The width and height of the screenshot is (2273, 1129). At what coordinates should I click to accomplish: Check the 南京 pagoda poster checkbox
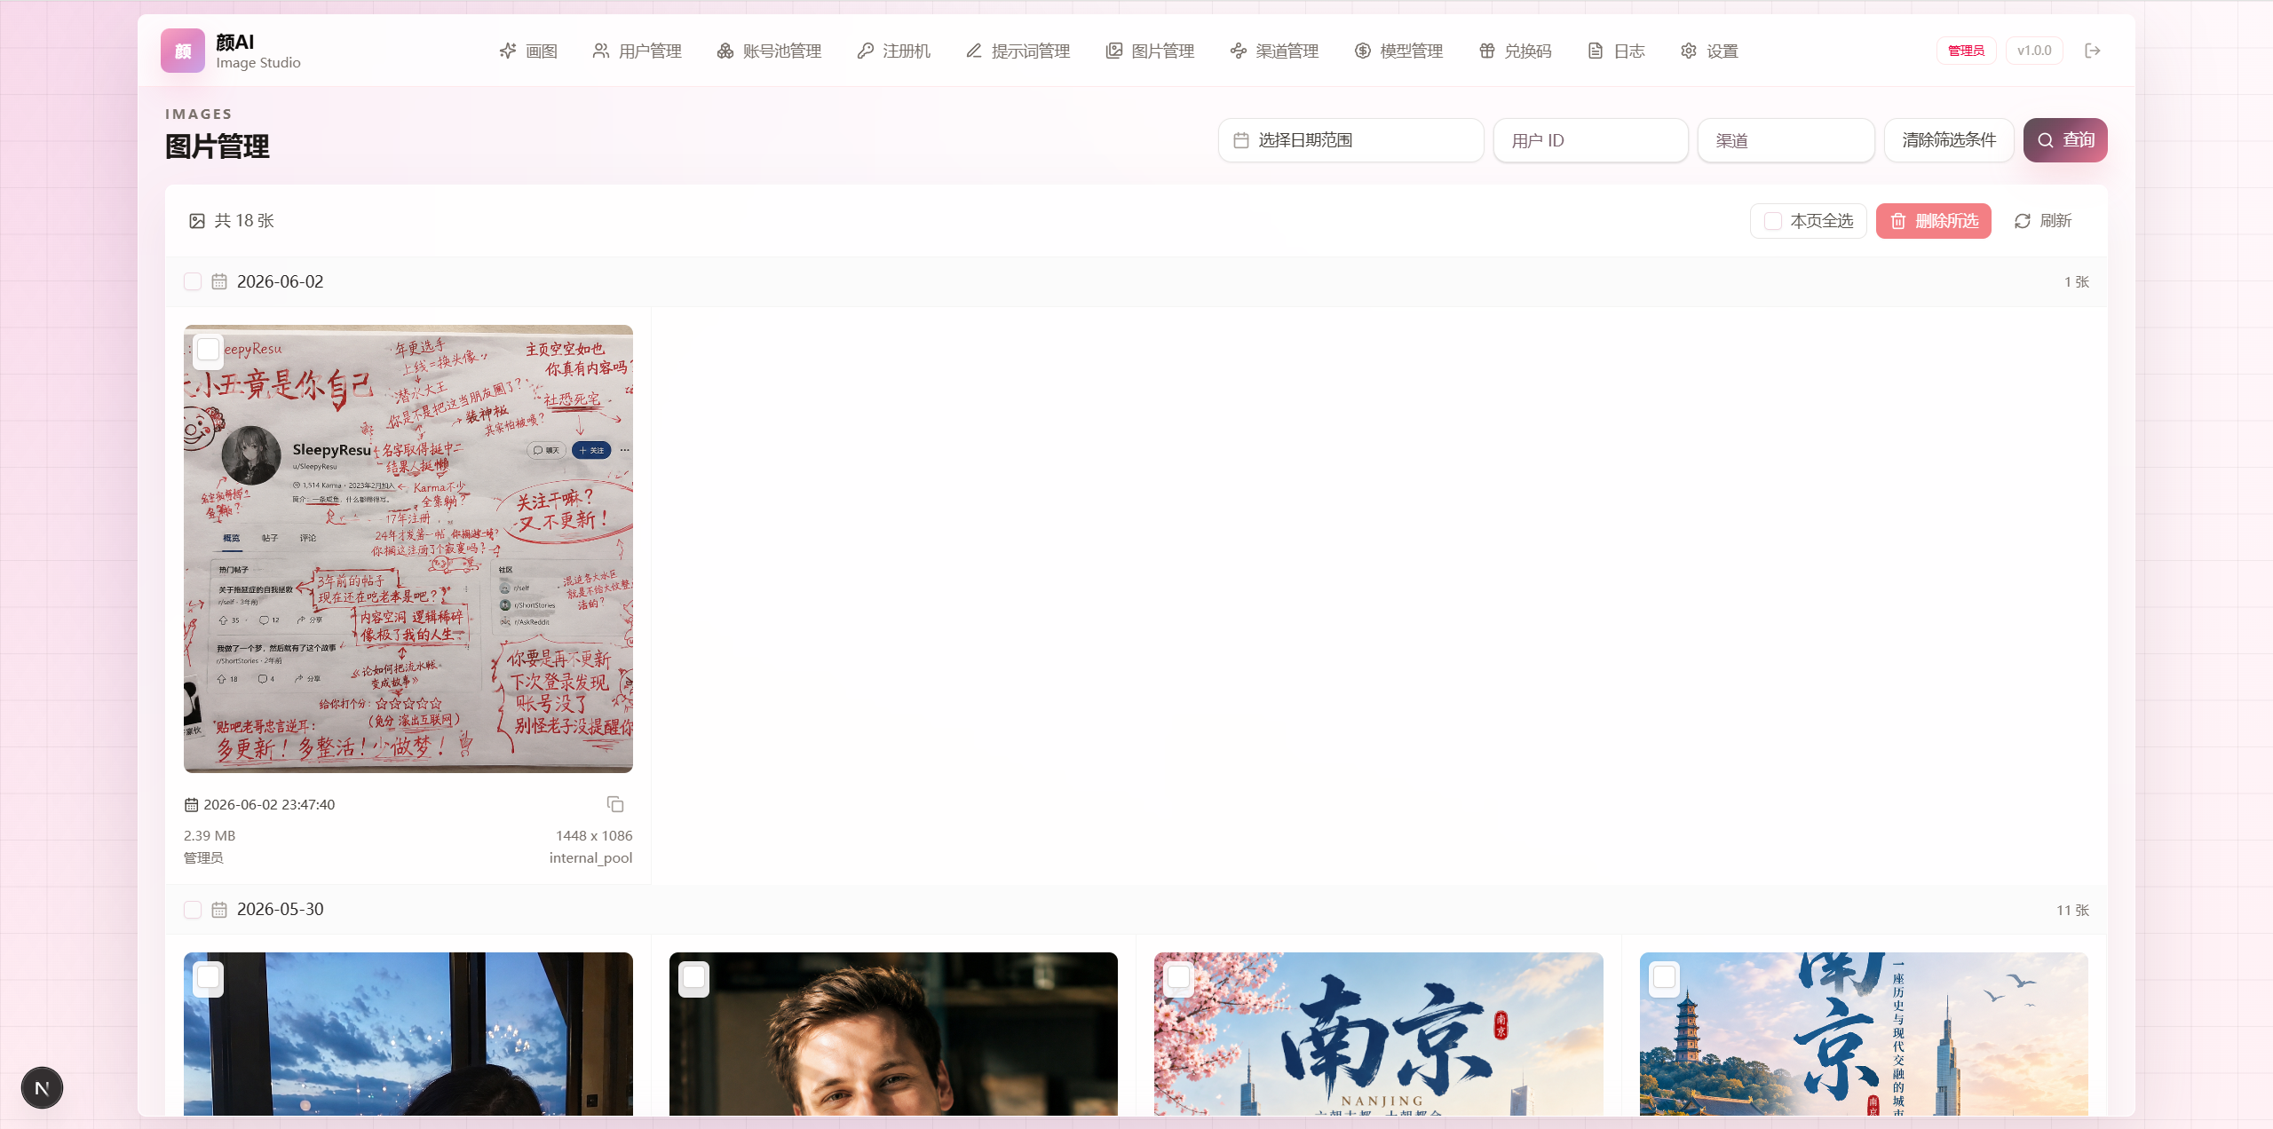click(1665, 977)
